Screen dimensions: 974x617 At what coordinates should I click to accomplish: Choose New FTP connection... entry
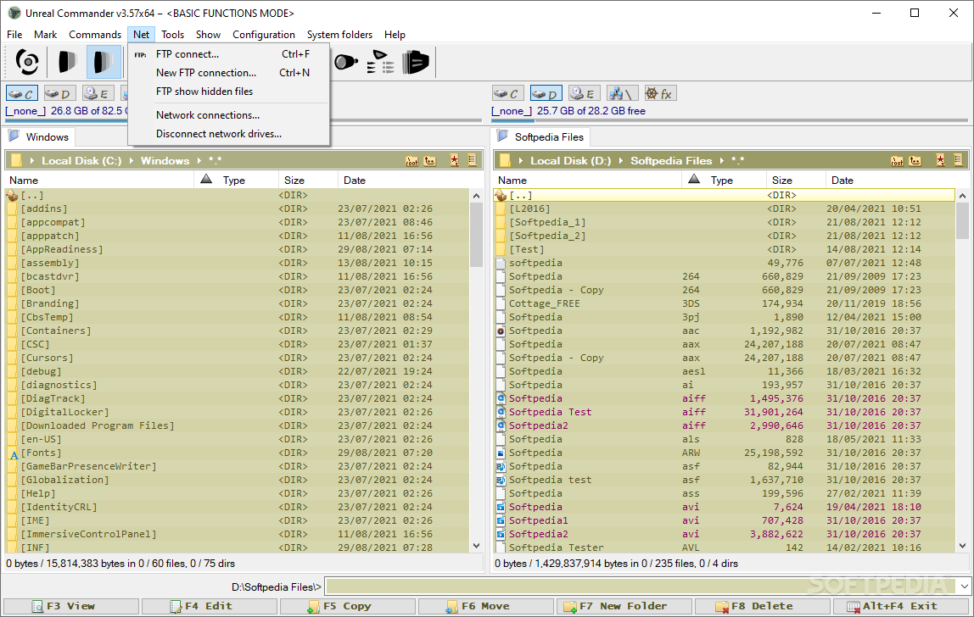click(x=228, y=73)
